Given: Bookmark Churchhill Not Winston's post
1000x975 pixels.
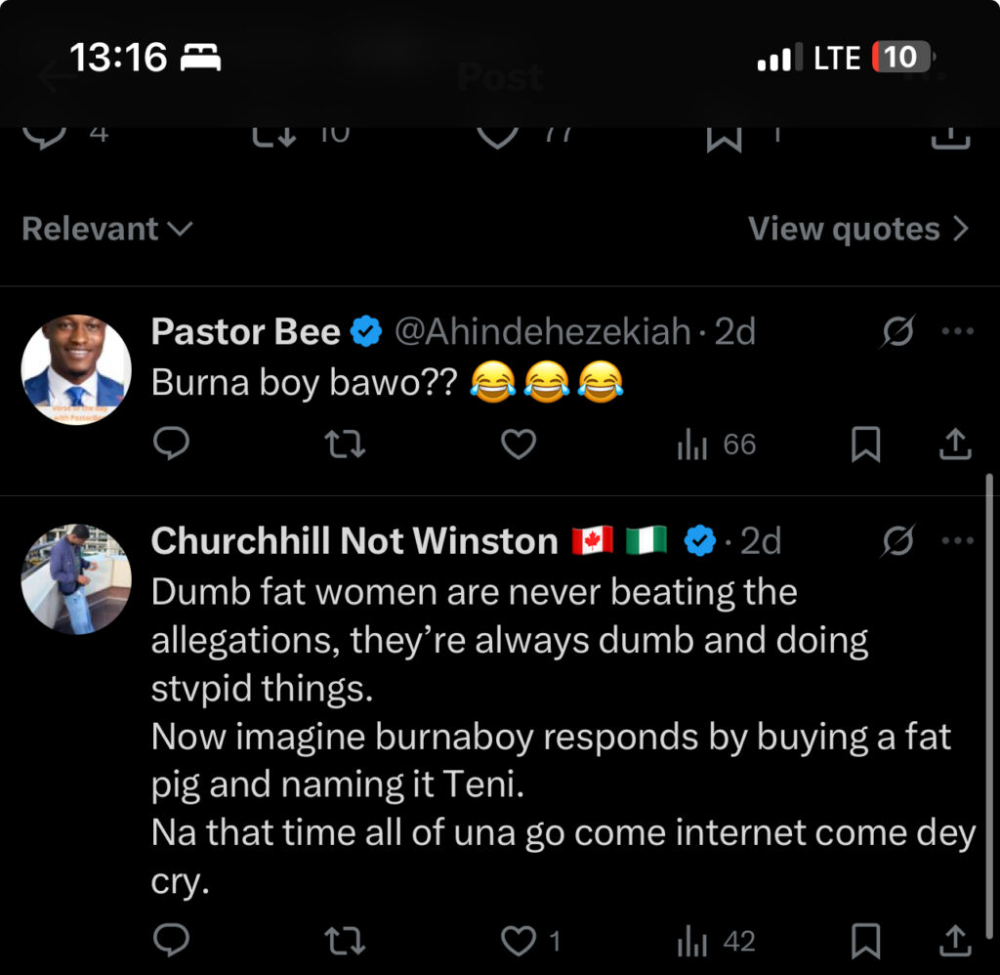Looking at the screenshot, I should click(865, 941).
